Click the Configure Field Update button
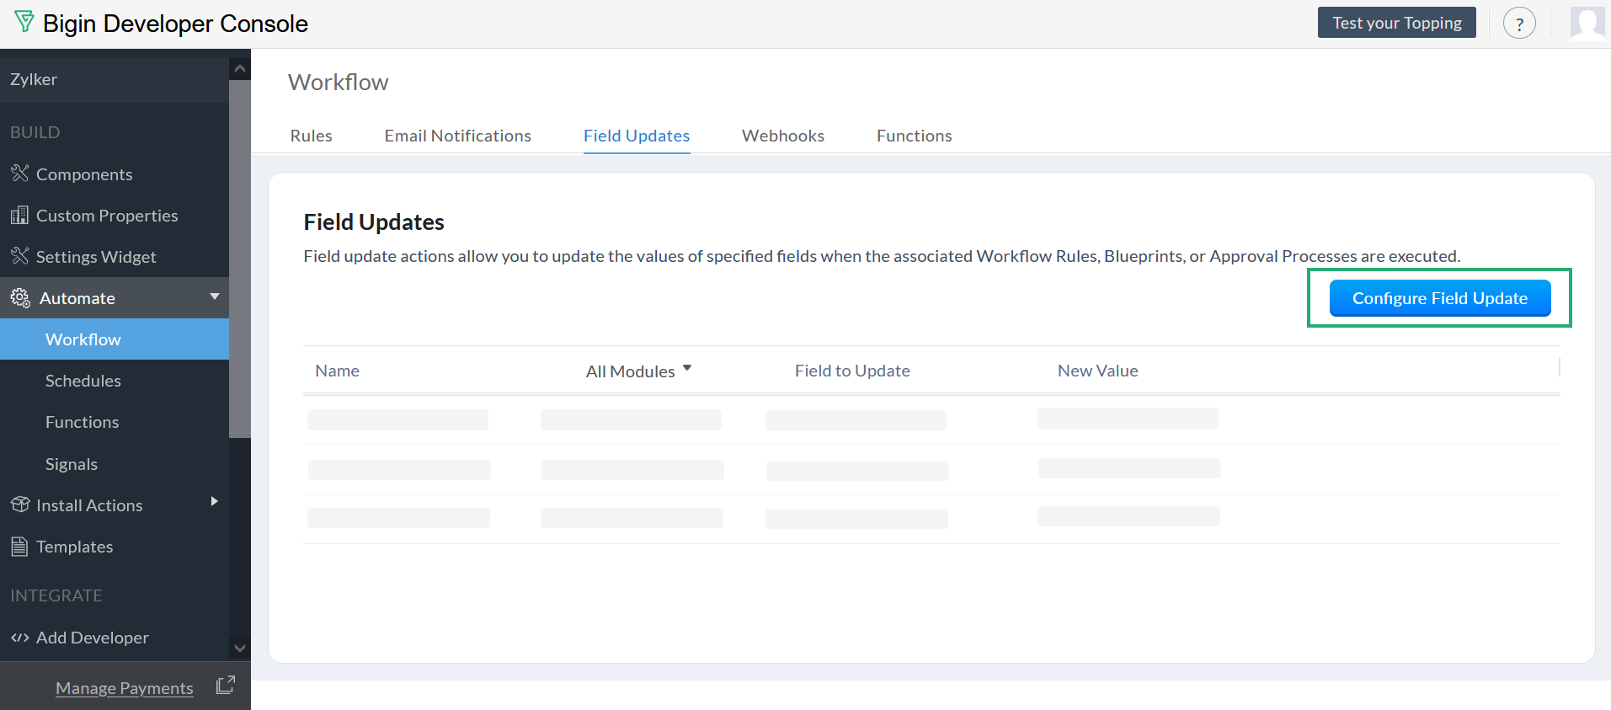The image size is (1611, 710). 1439,298
